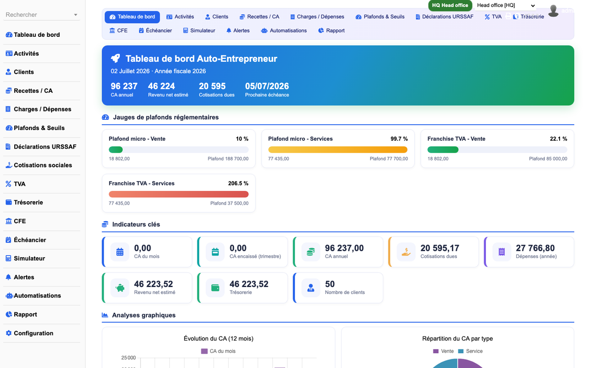Click the id card icon next to Activités in sidebar
Image resolution: width=589 pixels, height=368 pixels.
(x=9, y=53)
